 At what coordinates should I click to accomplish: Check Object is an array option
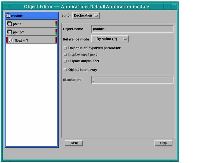65,70
